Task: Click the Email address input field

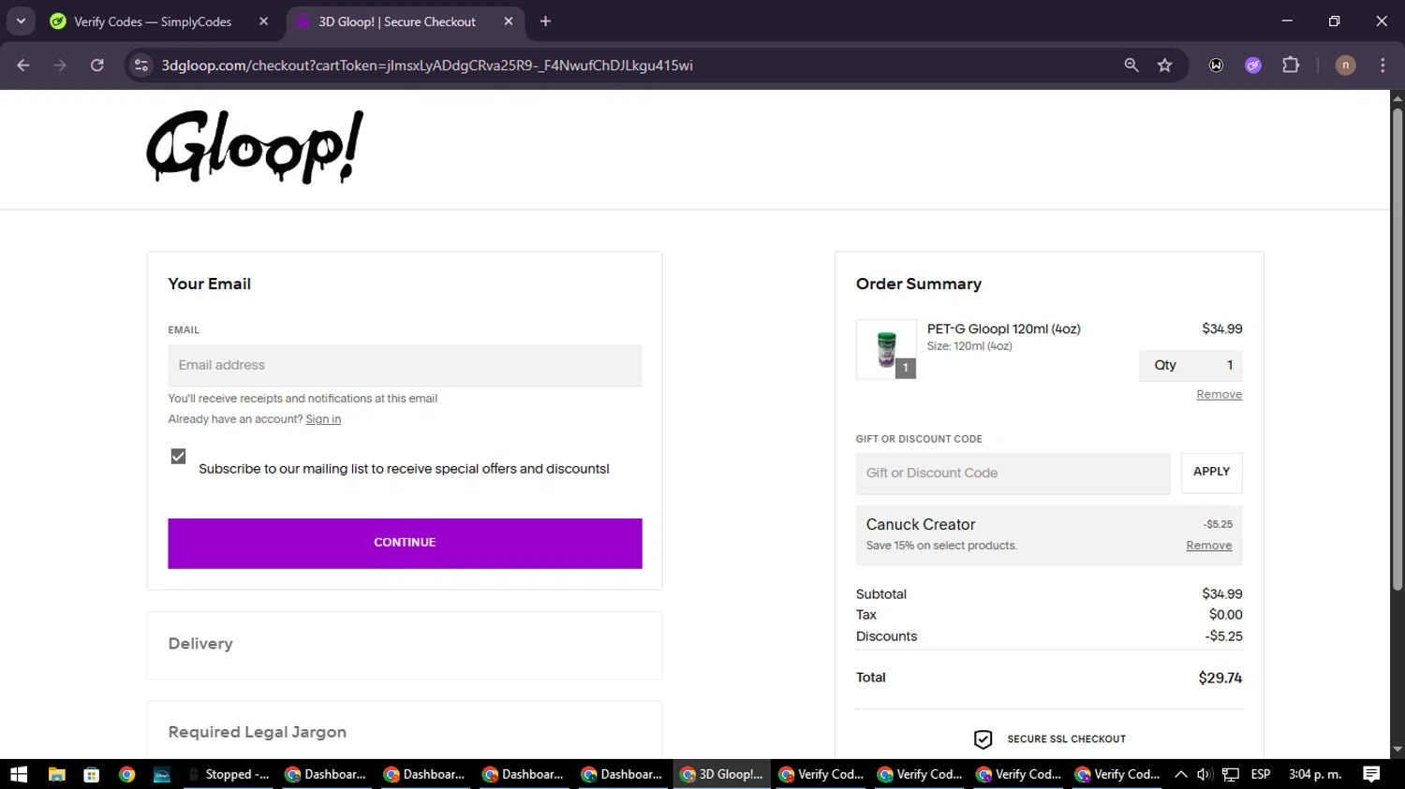Action: [x=405, y=365]
